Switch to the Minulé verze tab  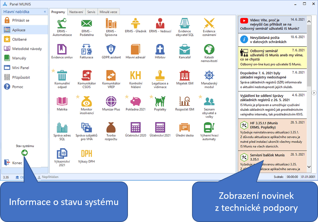click(108, 12)
